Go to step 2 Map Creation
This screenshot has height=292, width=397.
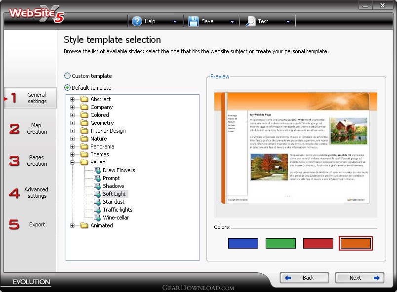[30, 129]
